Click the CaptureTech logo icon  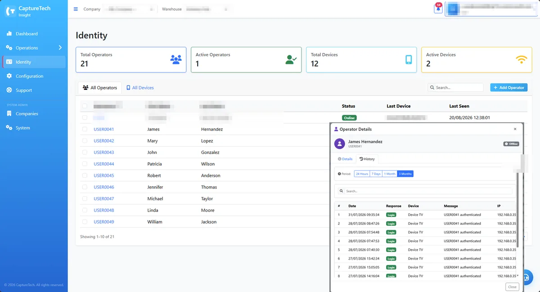point(10,11)
